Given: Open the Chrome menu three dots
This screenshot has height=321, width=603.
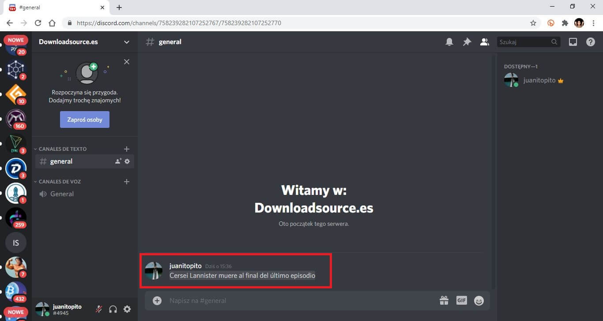Looking at the screenshot, I should (x=593, y=23).
